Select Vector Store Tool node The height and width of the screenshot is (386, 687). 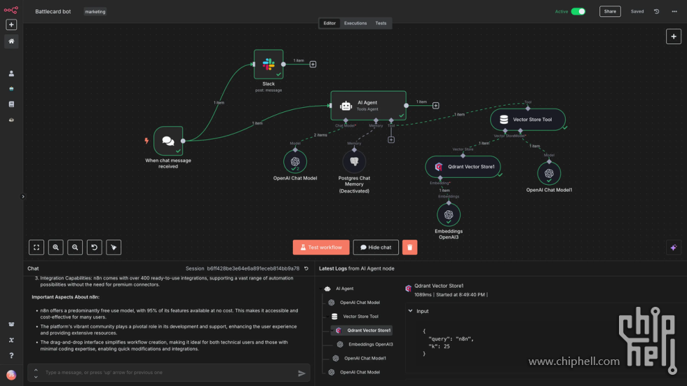[x=527, y=120]
